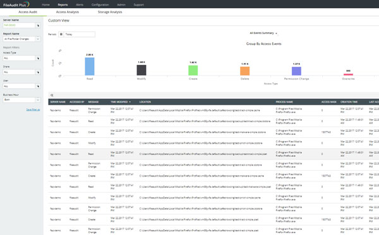Open the Server Name picker icon
The image size is (379, 235).
click(38, 25)
